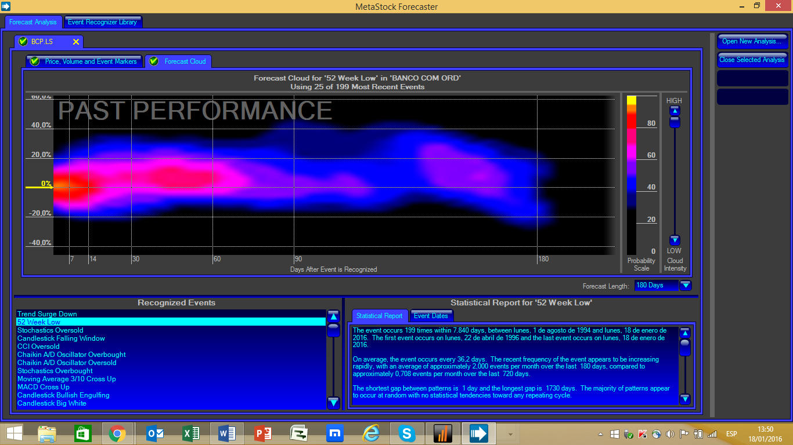Image resolution: width=793 pixels, height=445 pixels.
Task: Open the Forecast Length dropdown arrow
Action: [686, 285]
